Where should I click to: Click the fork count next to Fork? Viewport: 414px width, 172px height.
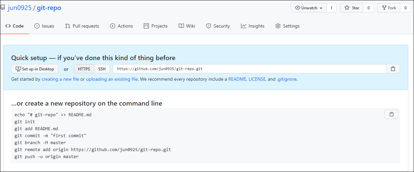tap(405, 8)
